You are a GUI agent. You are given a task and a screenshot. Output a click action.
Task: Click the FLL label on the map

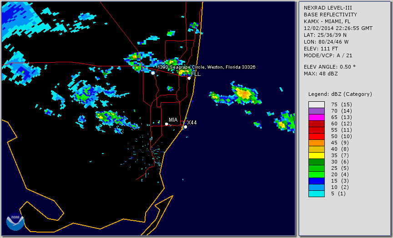point(196,74)
